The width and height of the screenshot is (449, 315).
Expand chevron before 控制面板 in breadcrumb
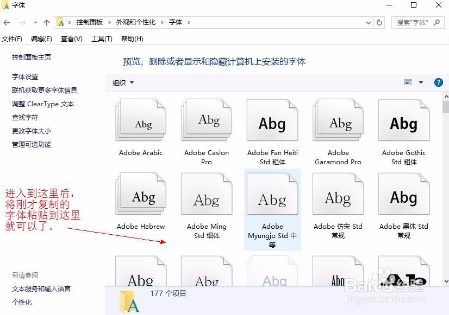(x=70, y=22)
